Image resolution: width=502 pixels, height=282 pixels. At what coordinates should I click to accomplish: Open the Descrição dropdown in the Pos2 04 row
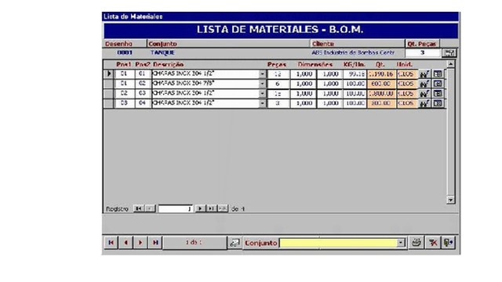coord(262,103)
